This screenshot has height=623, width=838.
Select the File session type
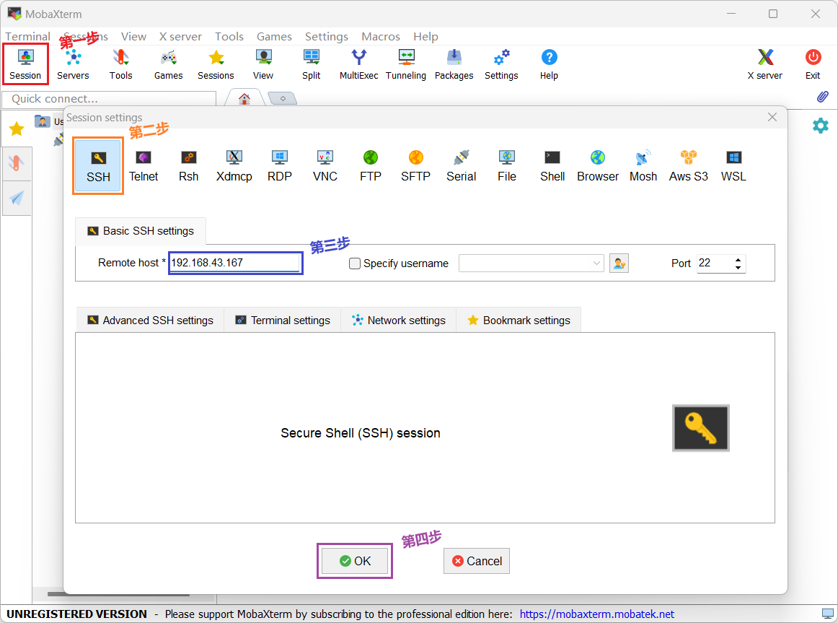[507, 166]
